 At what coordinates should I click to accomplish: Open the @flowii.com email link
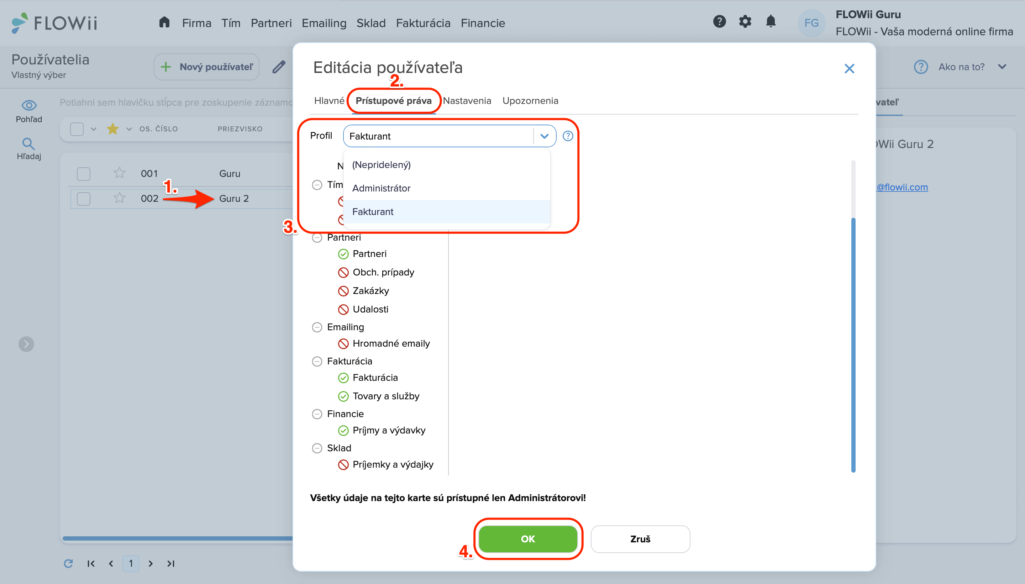pos(902,187)
